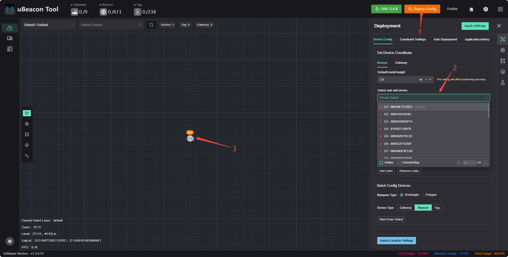Select the layers tool in canvas toolbar
Screen dimensions: 508x257
pos(27,145)
